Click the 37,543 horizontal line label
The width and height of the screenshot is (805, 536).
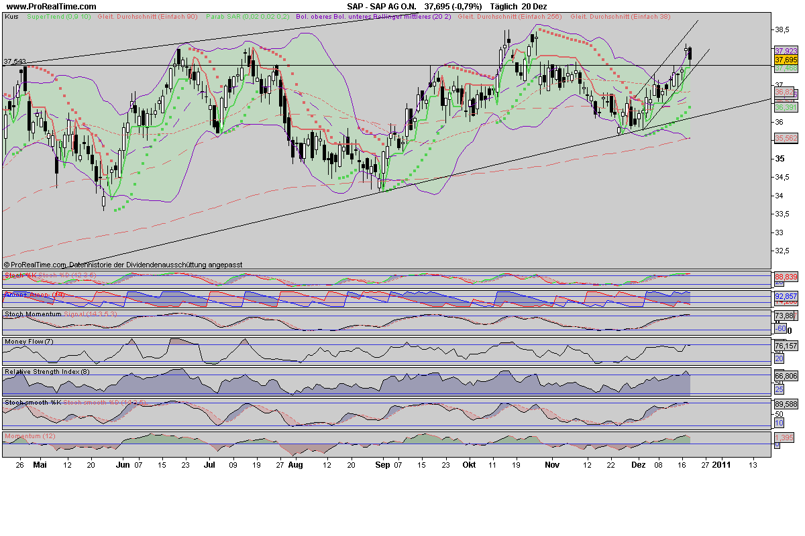15,62
